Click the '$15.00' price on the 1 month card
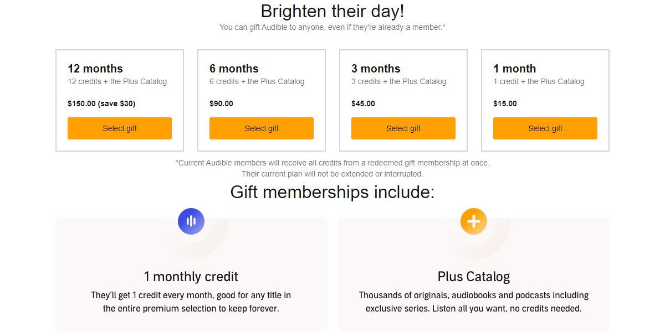 tap(504, 103)
